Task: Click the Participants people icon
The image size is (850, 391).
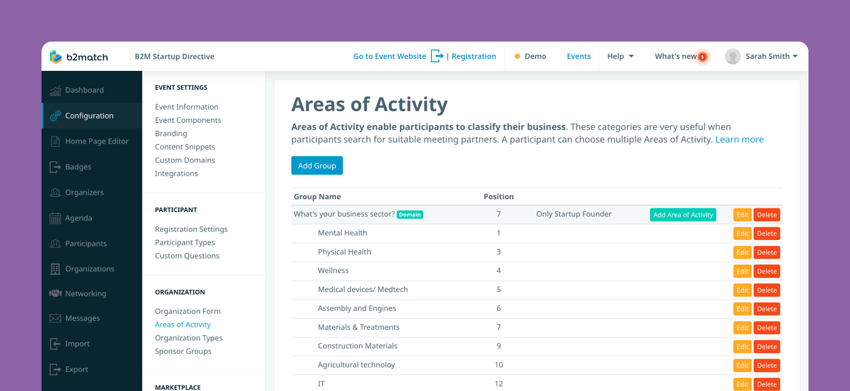Action: click(x=55, y=243)
